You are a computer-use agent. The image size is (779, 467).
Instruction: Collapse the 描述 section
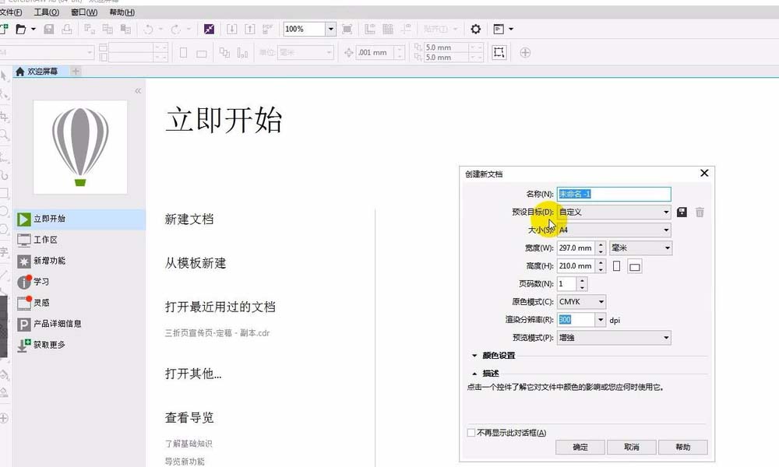[474, 373]
